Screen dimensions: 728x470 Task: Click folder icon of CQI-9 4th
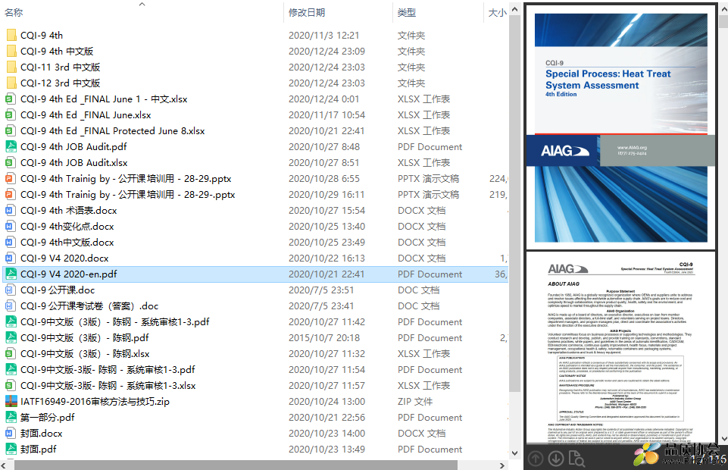pyautogui.click(x=11, y=36)
